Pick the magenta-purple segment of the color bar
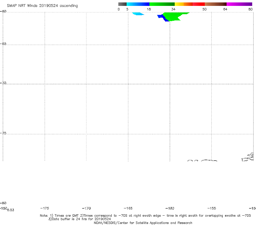256x225 pixels. (239, 4)
